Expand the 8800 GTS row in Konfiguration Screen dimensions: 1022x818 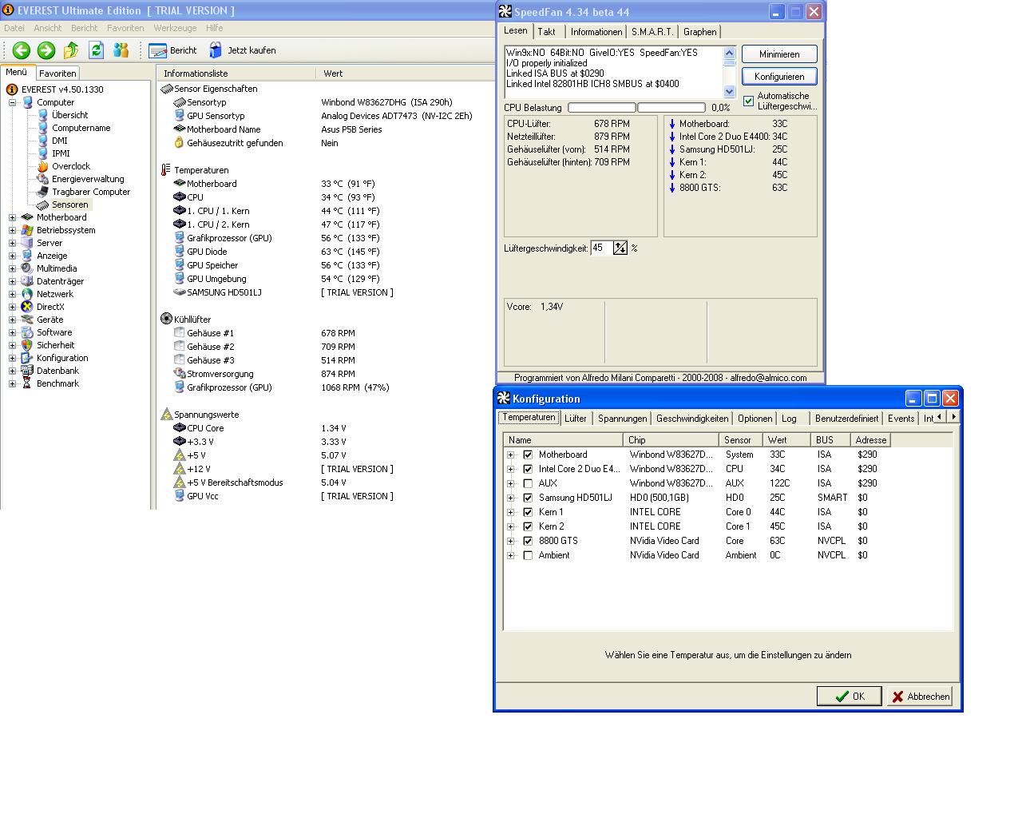point(511,541)
